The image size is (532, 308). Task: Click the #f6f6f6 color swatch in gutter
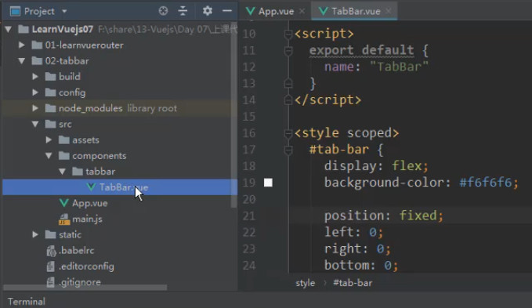268,183
